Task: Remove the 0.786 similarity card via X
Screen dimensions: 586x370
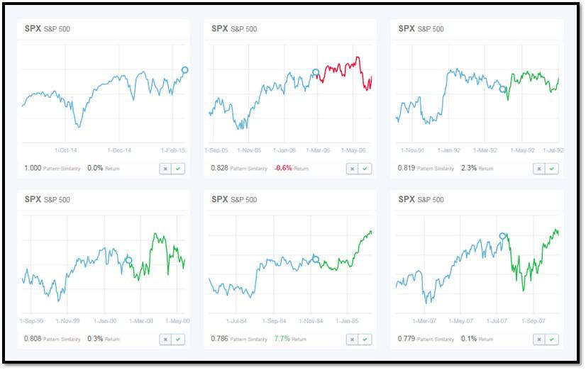Action: pos(353,340)
